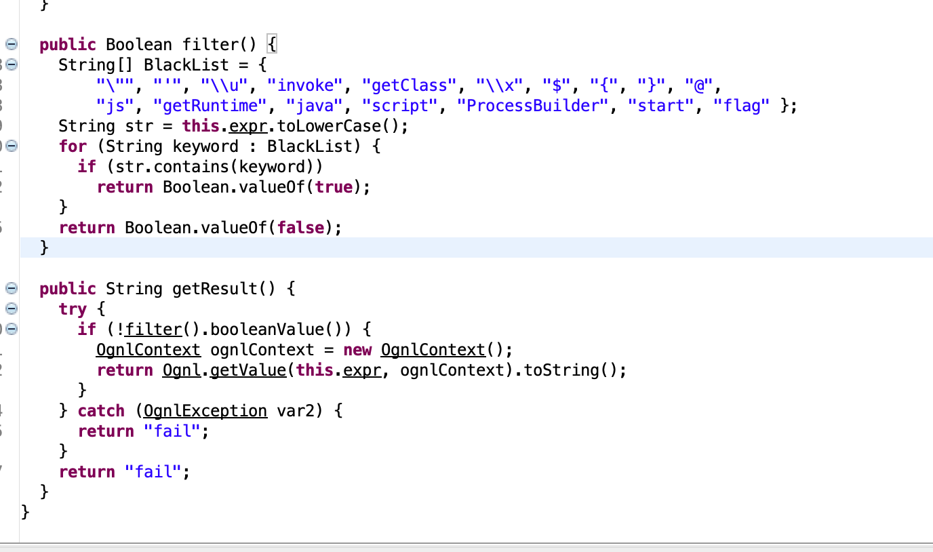Click the getResult() method name
This screenshot has height=552, width=933.
pyautogui.click(x=224, y=289)
